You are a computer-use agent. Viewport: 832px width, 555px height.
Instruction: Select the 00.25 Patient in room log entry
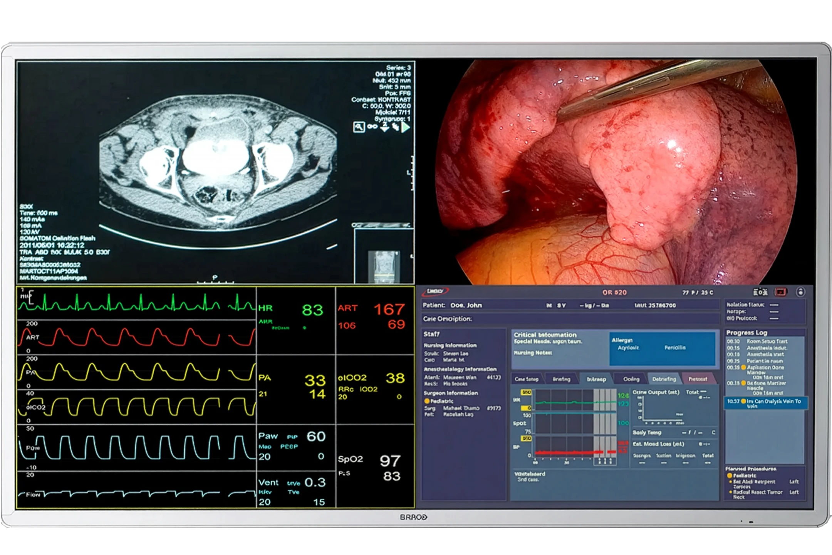coord(754,361)
